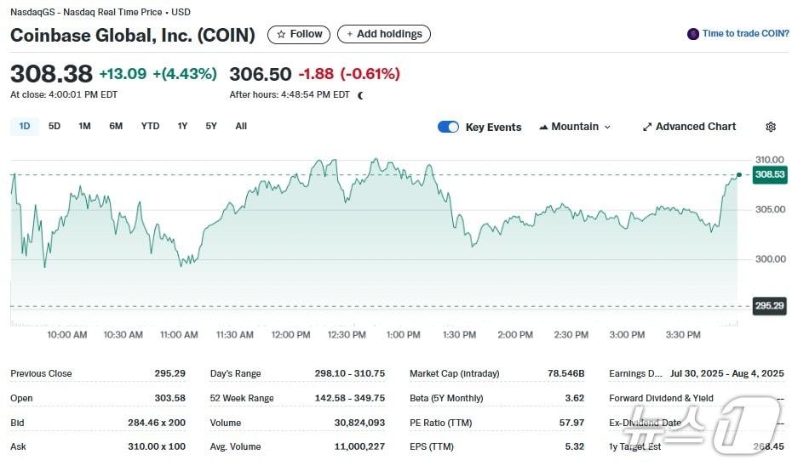Click the Mountain chart type icon
This screenshot has height=466, width=792.
pyautogui.click(x=543, y=127)
